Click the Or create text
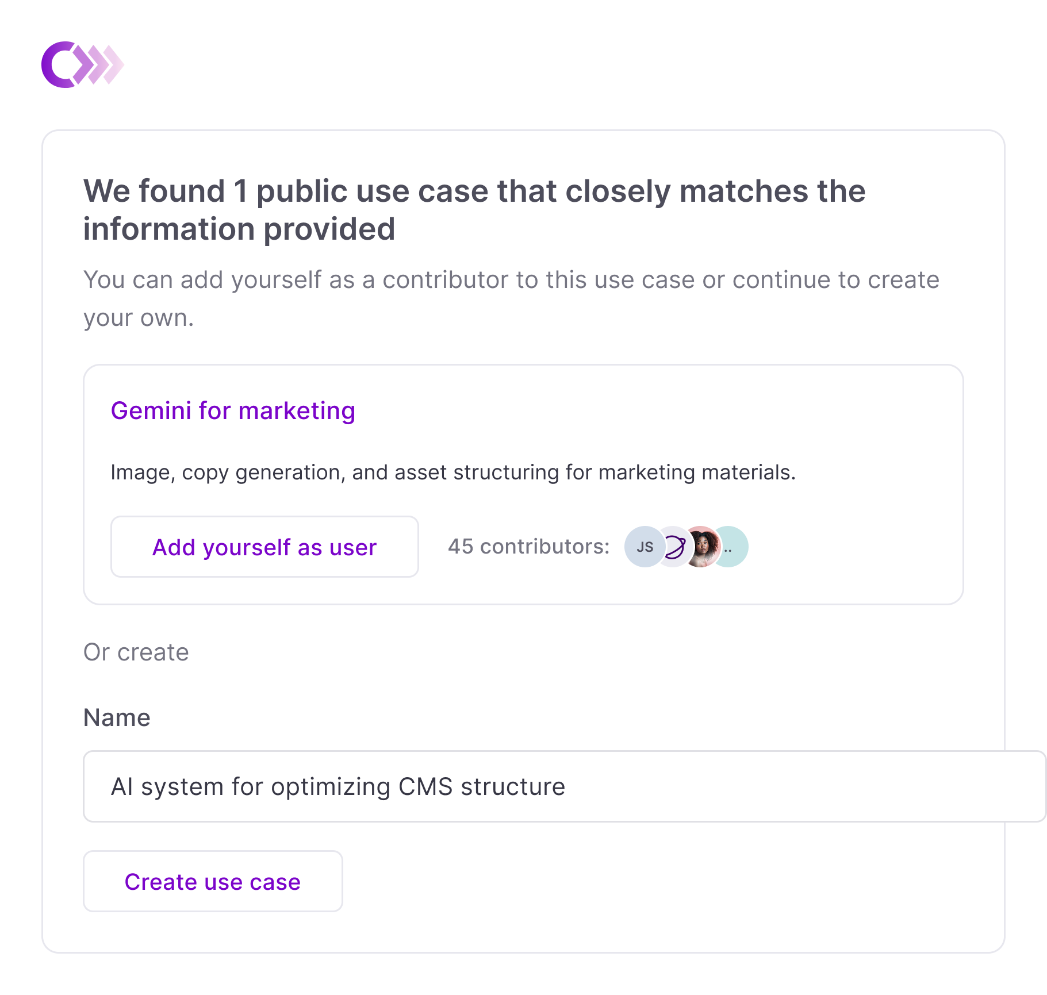Screen dimensions: 1047x995 tap(136, 652)
